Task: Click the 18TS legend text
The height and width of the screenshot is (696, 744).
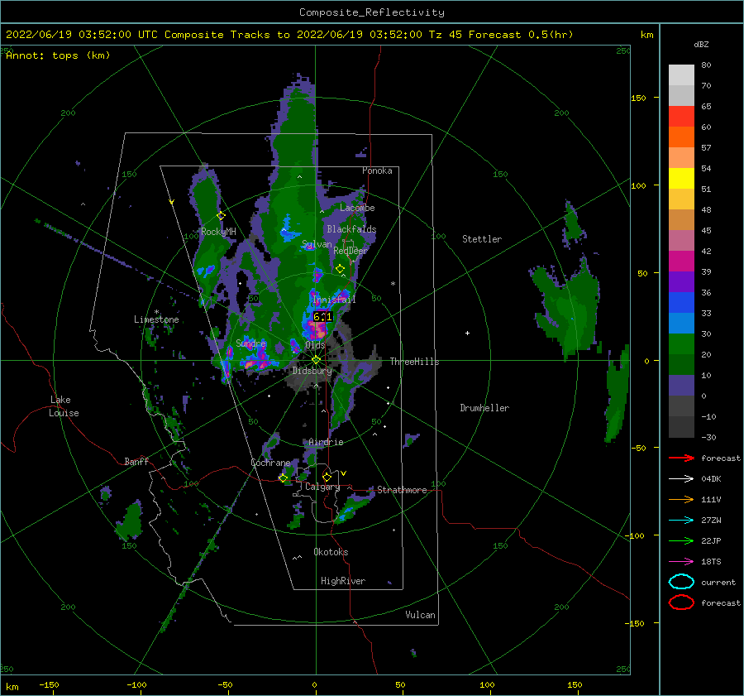Action: coord(711,562)
